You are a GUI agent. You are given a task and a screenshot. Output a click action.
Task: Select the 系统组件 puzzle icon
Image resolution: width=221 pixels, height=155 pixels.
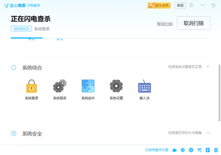(x=88, y=86)
